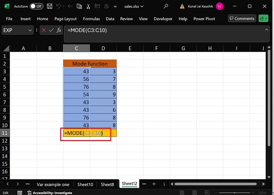Open the Developer ribbon tab
274x195 pixels.
click(x=163, y=19)
